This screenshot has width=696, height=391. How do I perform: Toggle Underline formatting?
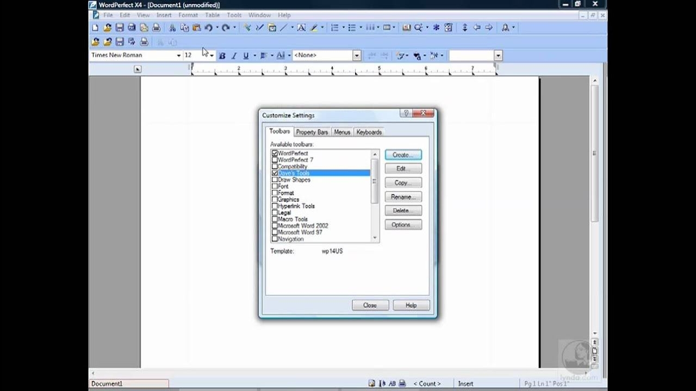[246, 55]
